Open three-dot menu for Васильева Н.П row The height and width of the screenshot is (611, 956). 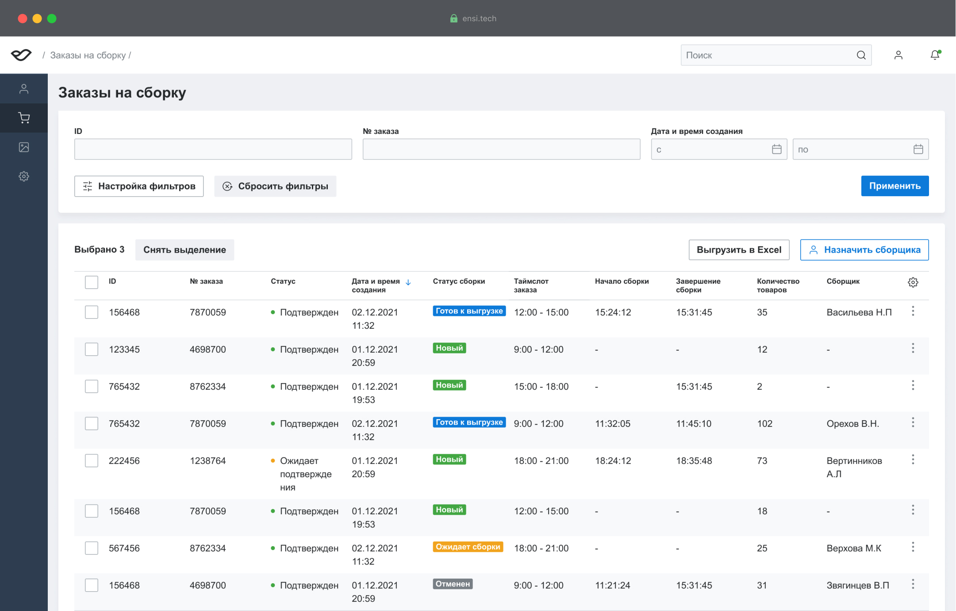tap(913, 311)
